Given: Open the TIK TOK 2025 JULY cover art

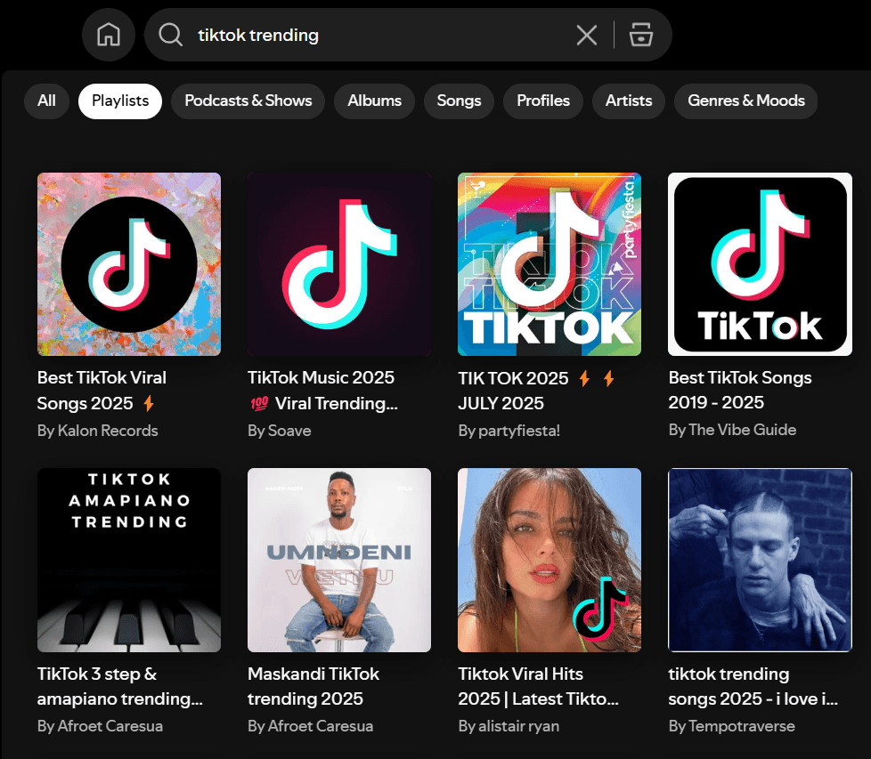Looking at the screenshot, I should (549, 263).
